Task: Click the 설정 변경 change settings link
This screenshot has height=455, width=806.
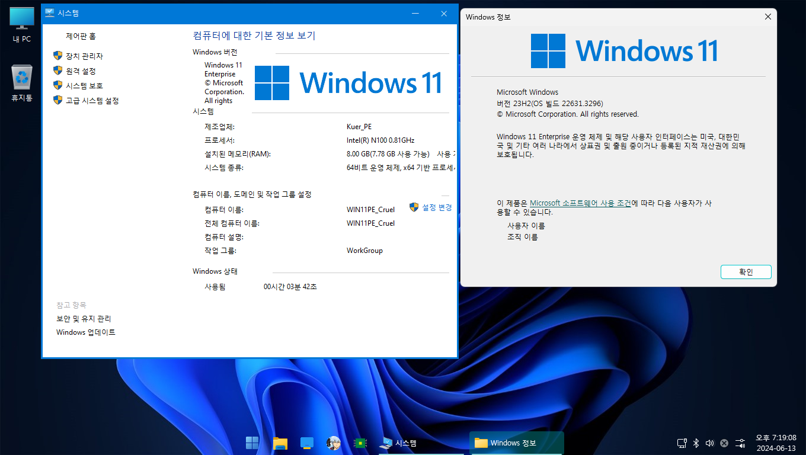Action: pyautogui.click(x=437, y=207)
